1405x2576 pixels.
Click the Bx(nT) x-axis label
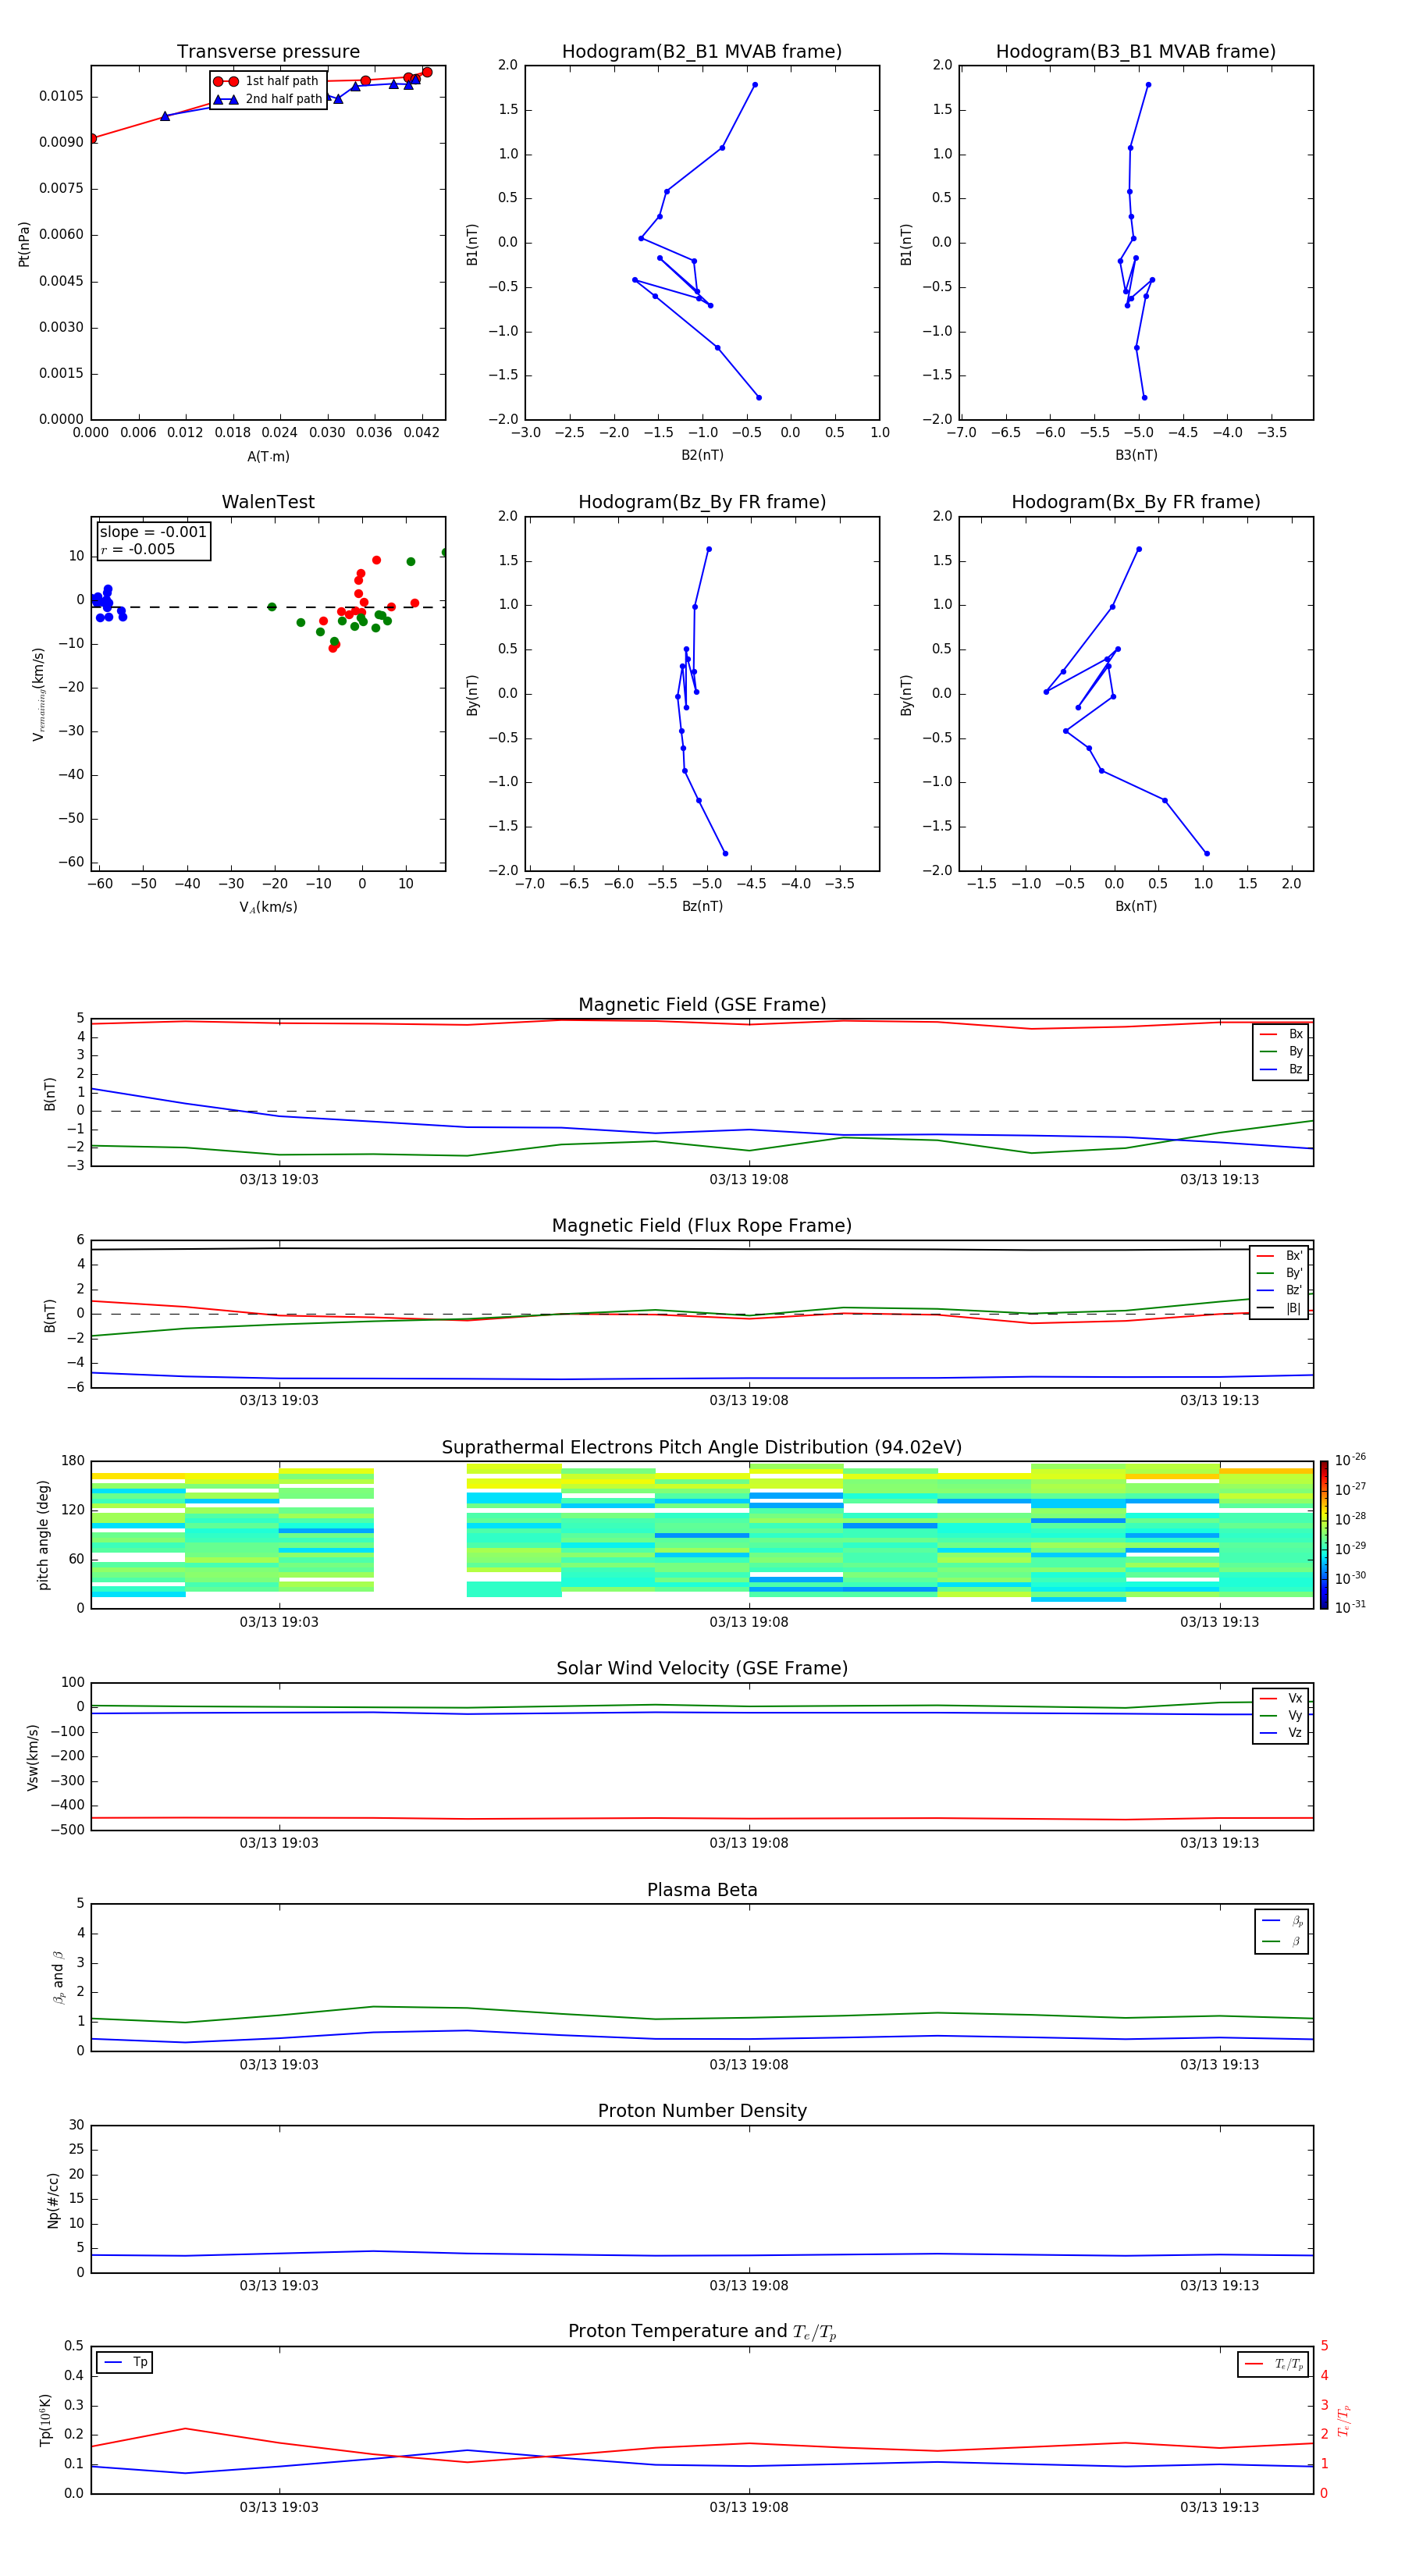pos(1136,906)
